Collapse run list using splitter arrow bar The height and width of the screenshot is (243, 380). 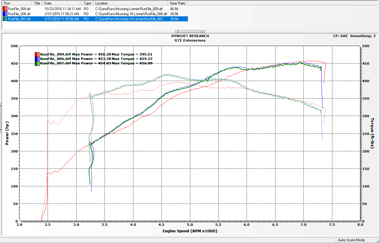point(190,31)
